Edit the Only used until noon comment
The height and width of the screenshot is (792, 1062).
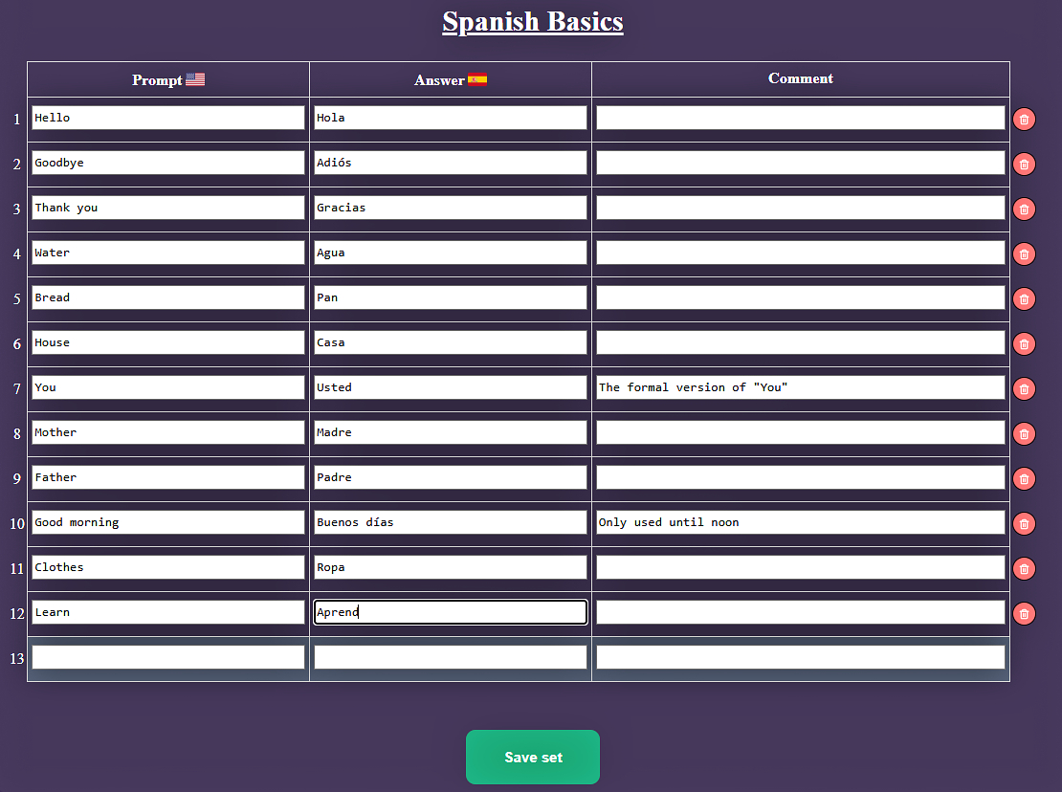pyautogui.click(x=801, y=522)
